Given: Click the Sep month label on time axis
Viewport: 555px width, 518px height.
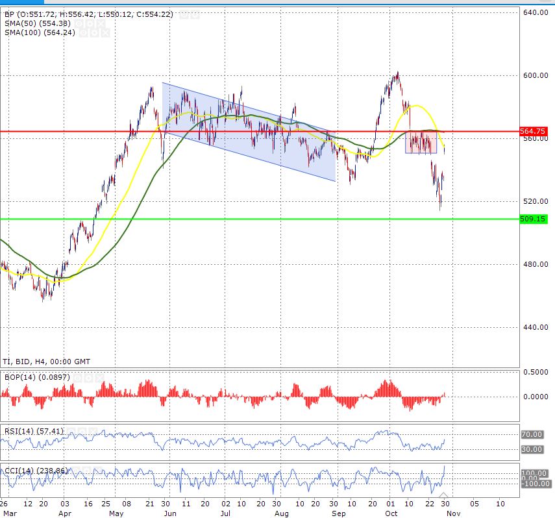Looking at the screenshot, I should click(338, 513).
